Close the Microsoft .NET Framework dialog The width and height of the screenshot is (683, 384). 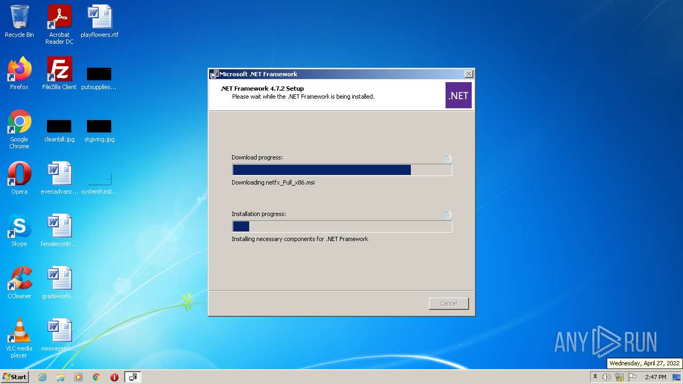(468, 74)
